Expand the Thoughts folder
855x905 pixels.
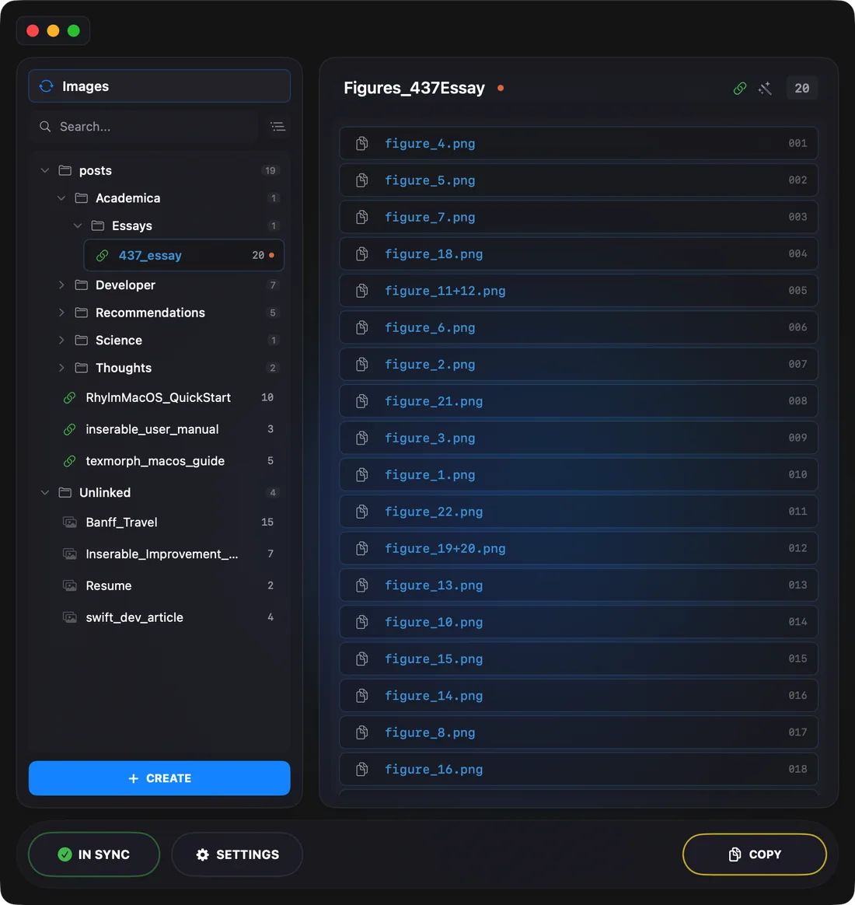(61, 369)
